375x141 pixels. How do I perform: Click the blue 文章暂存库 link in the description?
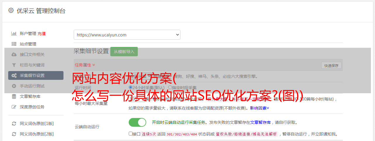pos(260,122)
